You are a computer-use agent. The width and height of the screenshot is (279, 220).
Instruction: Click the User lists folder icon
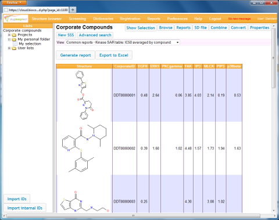pos(14,48)
